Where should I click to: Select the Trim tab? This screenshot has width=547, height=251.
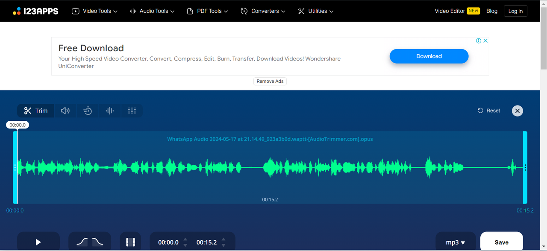coord(35,111)
